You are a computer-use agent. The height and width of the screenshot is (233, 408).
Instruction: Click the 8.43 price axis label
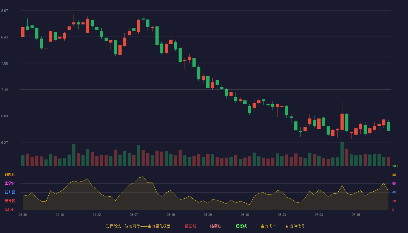5,37
